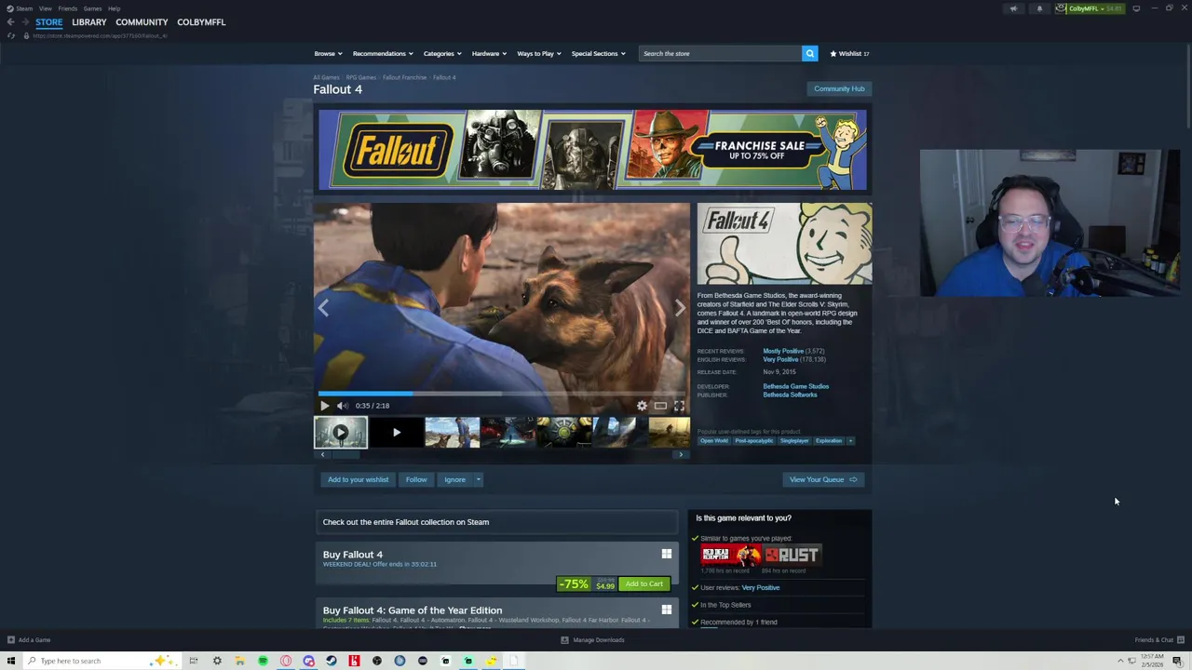The height and width of the screenshot is (670, 1192).
Task: Open Spotify from the taskbar
Action: point(263,661)
